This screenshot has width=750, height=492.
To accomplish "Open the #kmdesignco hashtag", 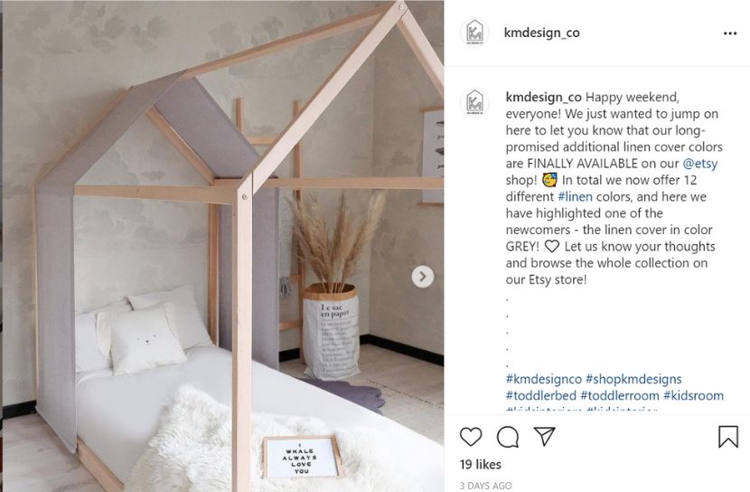I will [544, 379].
